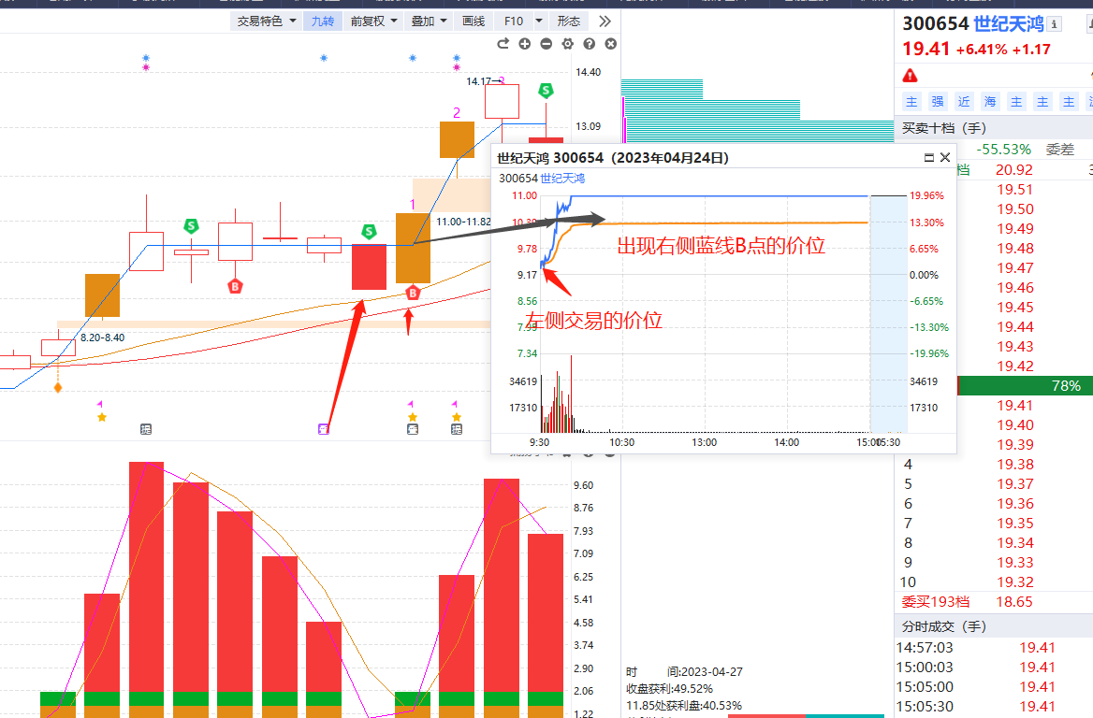Viewport: 1093px width, 718px height.
Task: Click the 8.20-8.40 gap label
Action: [x=103, y=337]
